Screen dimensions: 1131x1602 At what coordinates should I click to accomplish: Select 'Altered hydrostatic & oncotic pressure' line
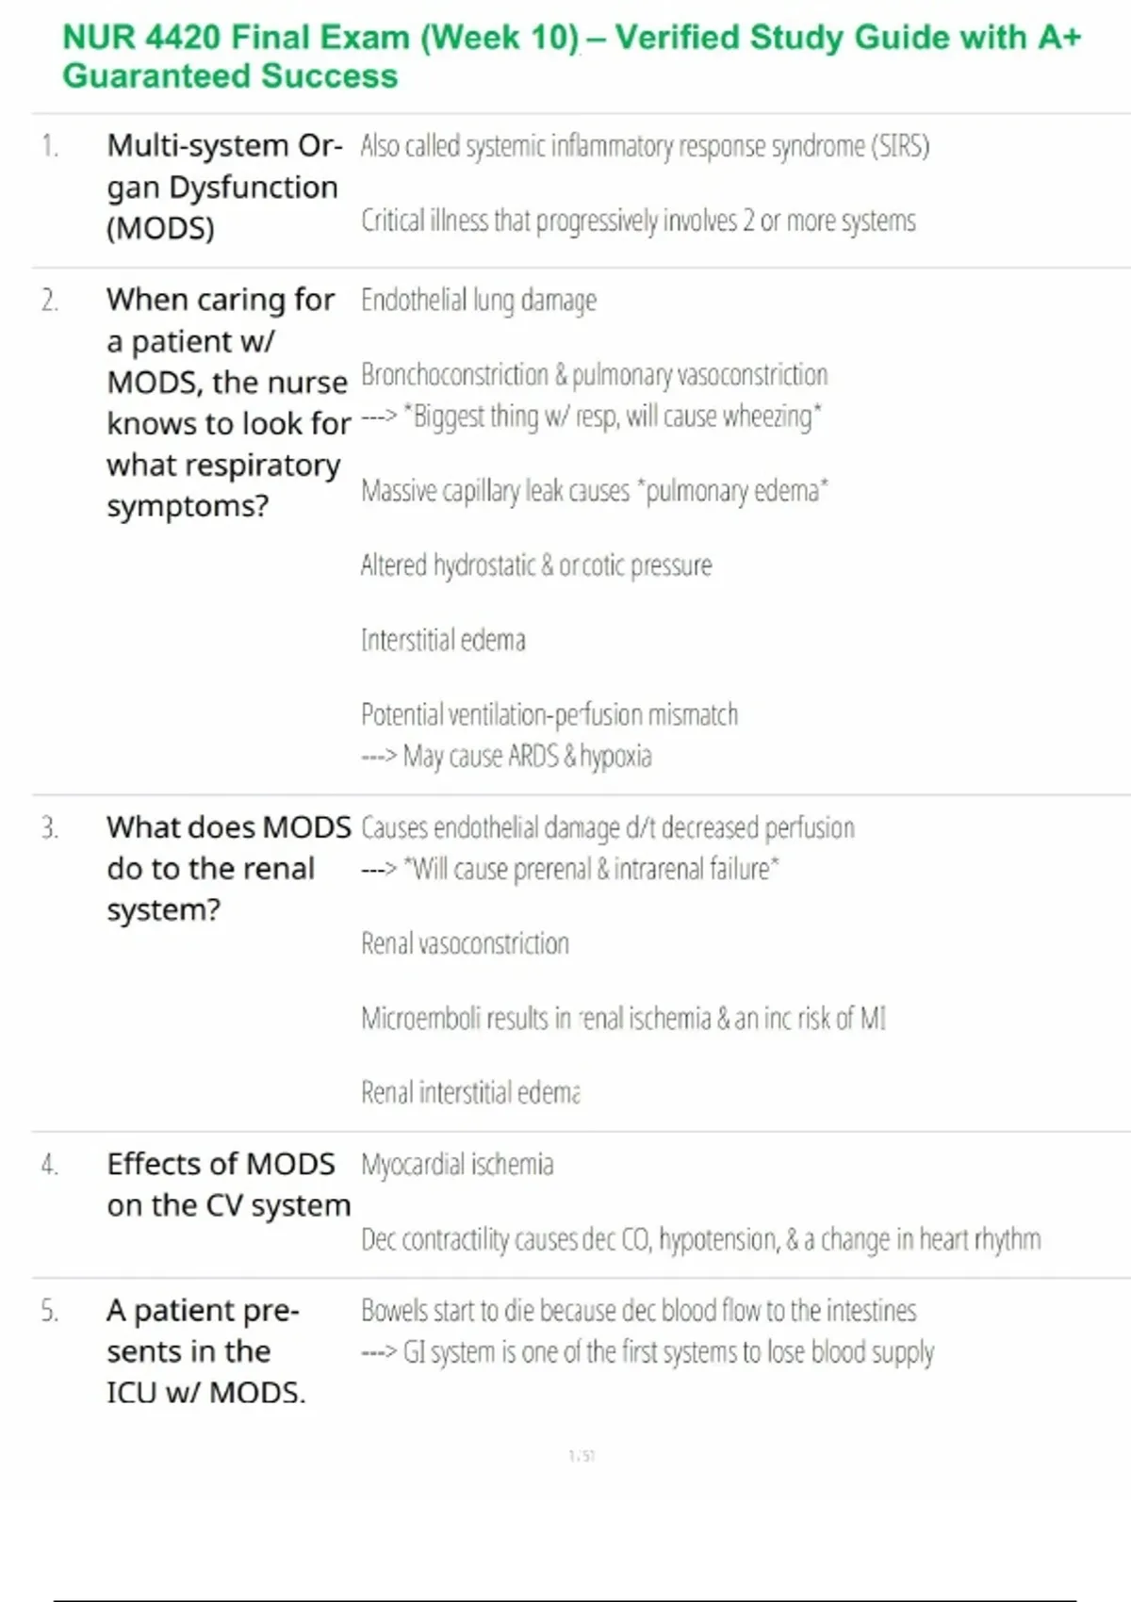click(x=536, y=564)
